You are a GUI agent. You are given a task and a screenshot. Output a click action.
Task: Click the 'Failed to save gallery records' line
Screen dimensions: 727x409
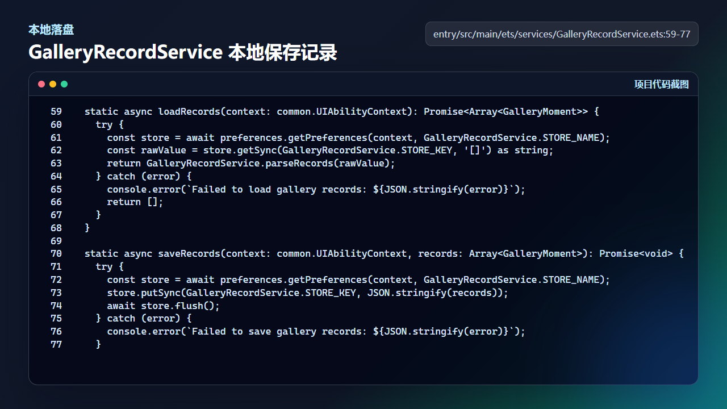[x=316, y=331]
